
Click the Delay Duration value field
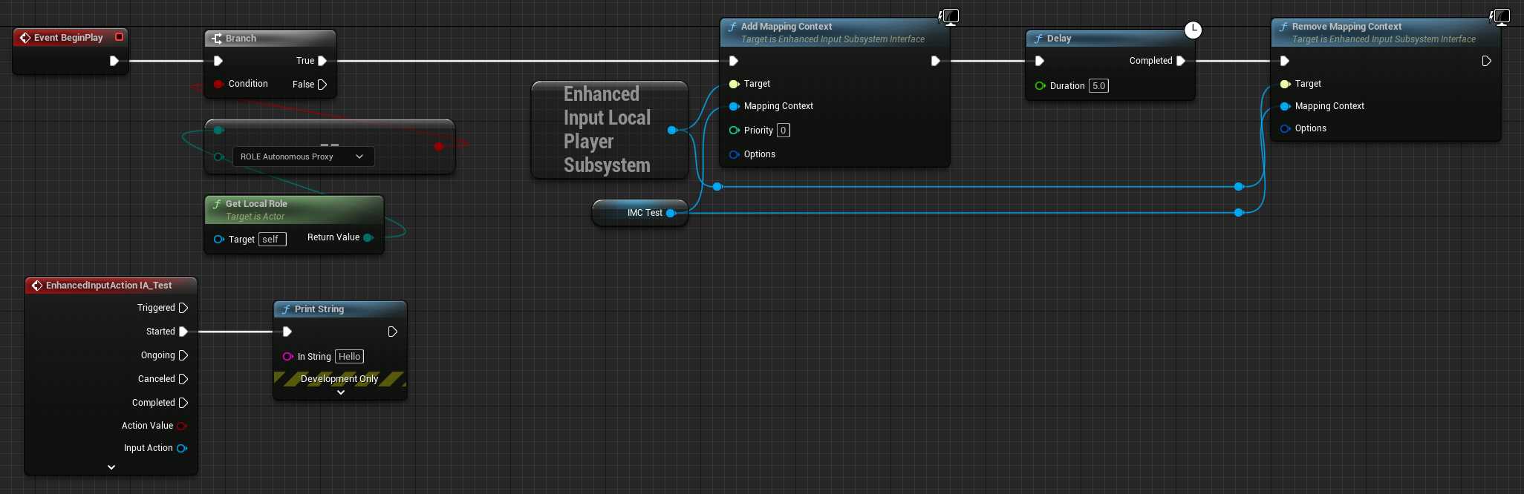[1098, 86]
